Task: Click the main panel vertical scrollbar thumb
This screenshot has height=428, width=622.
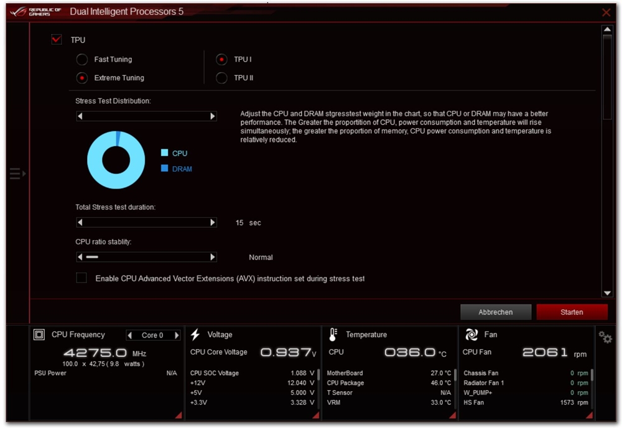Action: point(607,77)
